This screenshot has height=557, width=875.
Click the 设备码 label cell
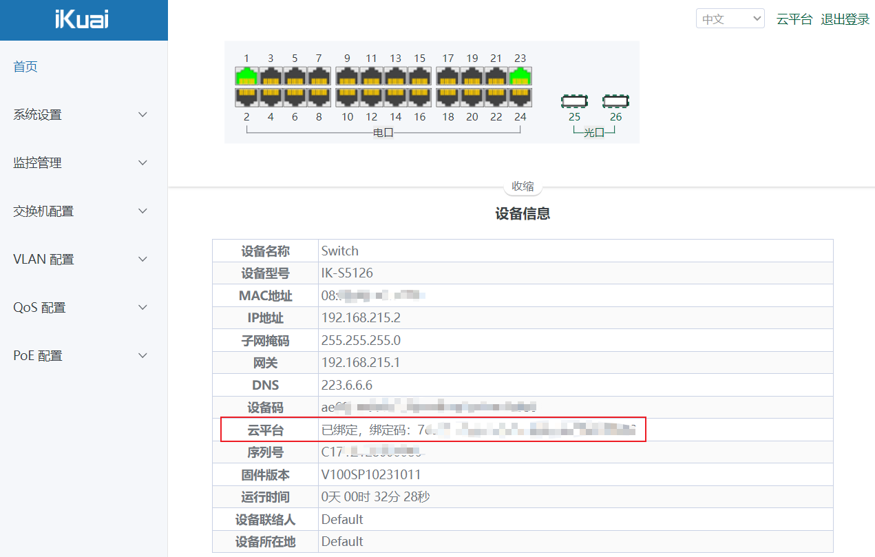[x=266, y=408]
